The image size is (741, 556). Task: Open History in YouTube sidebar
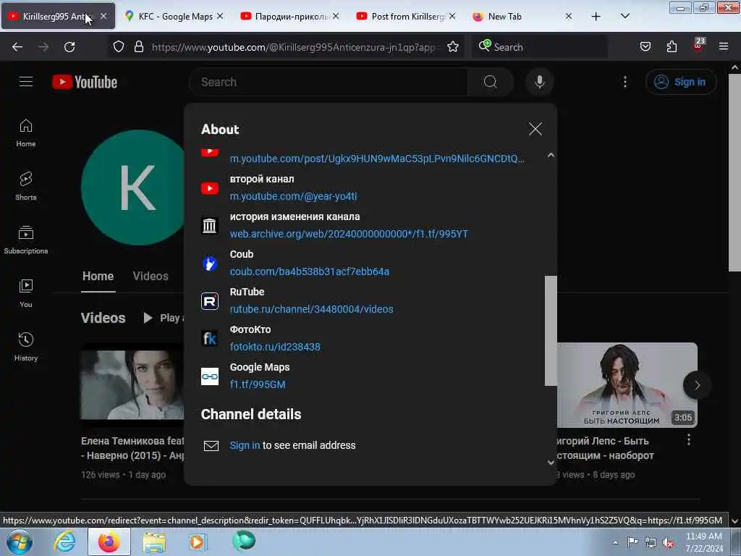(26, 347)
